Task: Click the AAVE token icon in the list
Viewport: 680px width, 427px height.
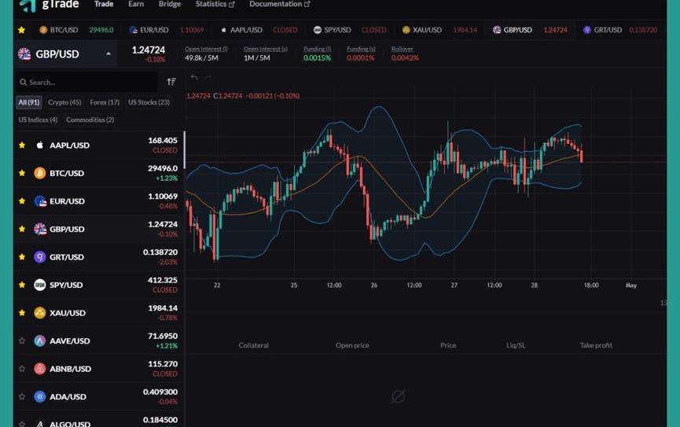Action: pyautogui.click(x=40, y=340)
